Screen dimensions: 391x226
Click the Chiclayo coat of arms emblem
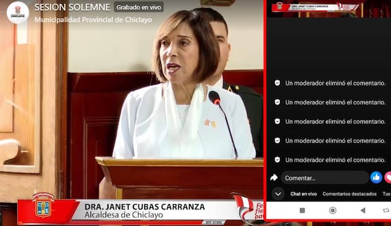pyautogui.click(x=43, y=205)
